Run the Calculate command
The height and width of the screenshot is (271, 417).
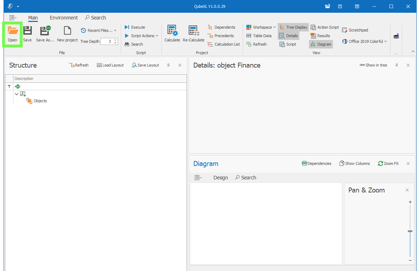point(172,34)
